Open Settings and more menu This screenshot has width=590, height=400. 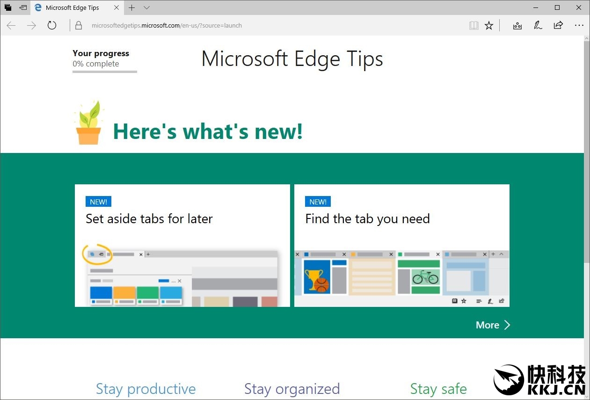pos(579,26)
